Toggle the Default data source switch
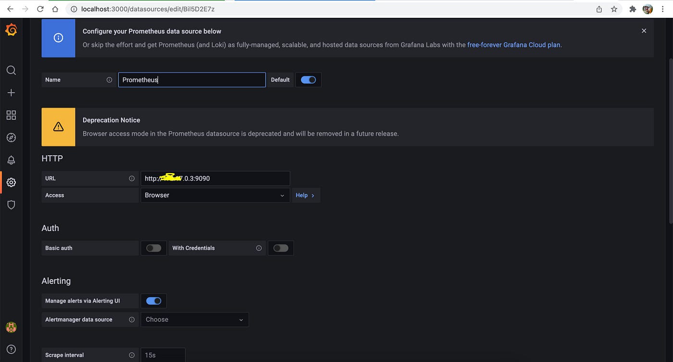This screenshot has width=673, height=362. [308, 79]
